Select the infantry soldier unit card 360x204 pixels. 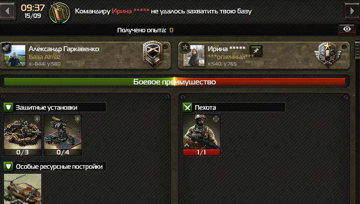[201, 135]
